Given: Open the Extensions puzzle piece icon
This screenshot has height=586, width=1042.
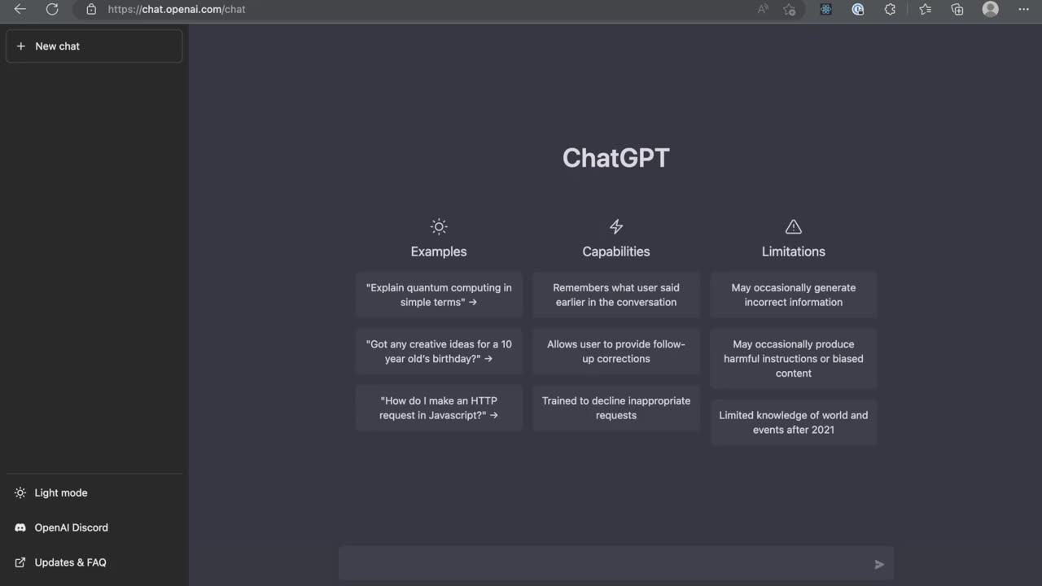Looking at the screenshot, I should click(x=890, y=9).
